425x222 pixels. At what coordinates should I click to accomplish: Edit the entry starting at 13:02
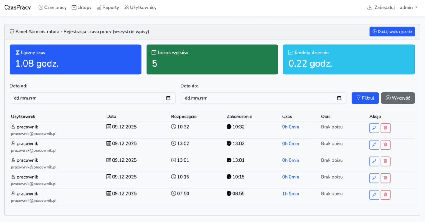[374, 145]
